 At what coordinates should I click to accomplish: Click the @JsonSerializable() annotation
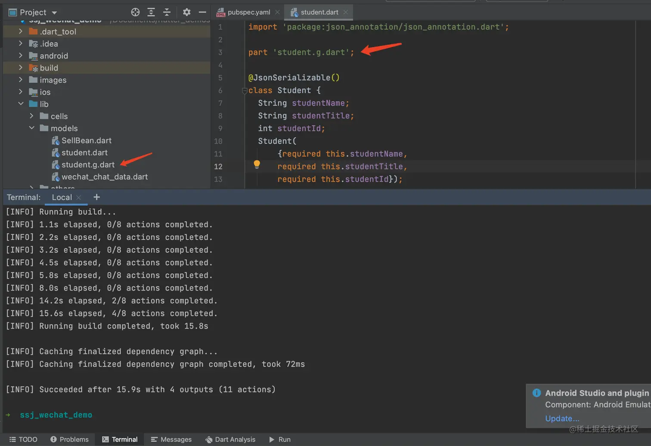pyautogui.click(x=294, y=77)
